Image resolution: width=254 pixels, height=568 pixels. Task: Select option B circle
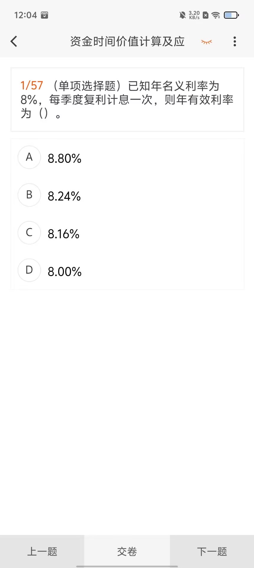29,195
